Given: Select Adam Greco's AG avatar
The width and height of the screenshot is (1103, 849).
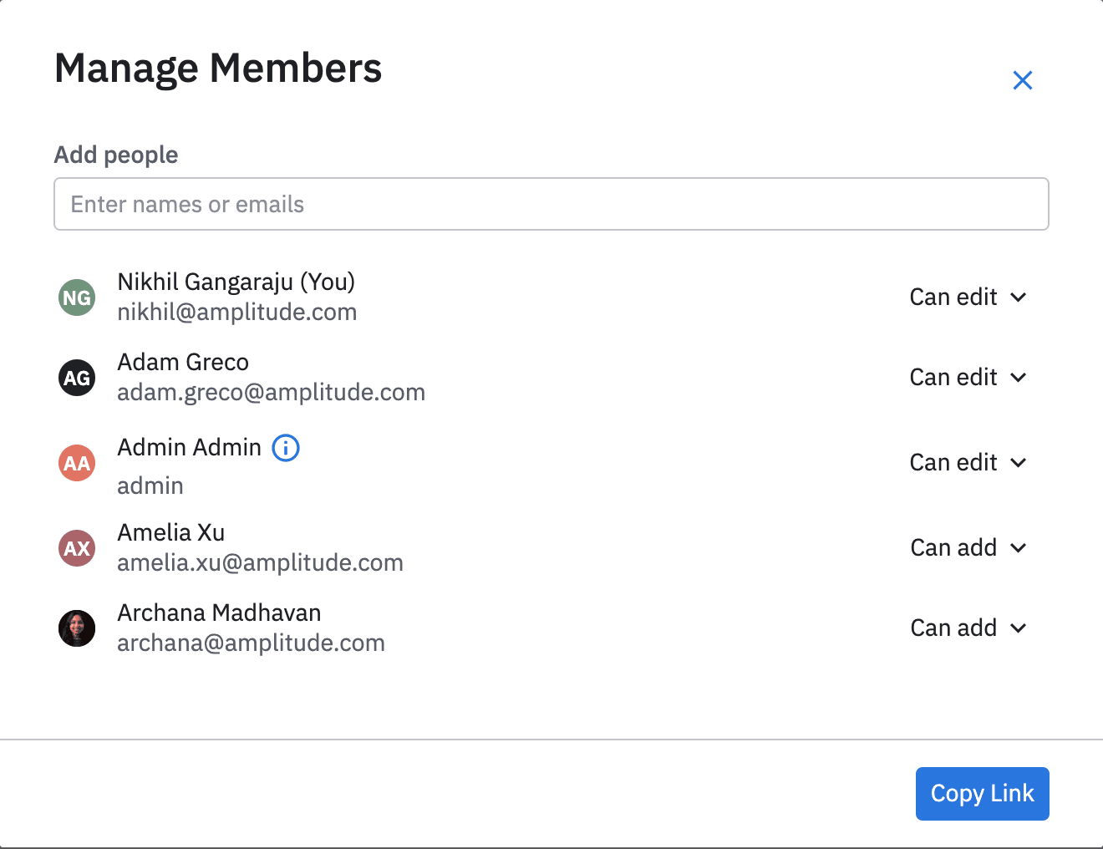Looking at the screenshot, I should coord(76,378).
